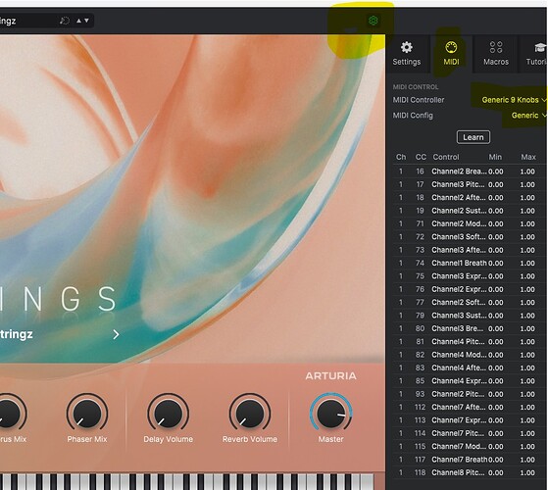Expand preset details with right chevron
The height and width of the screenshot is (490, 548).
tap(116, 334)
